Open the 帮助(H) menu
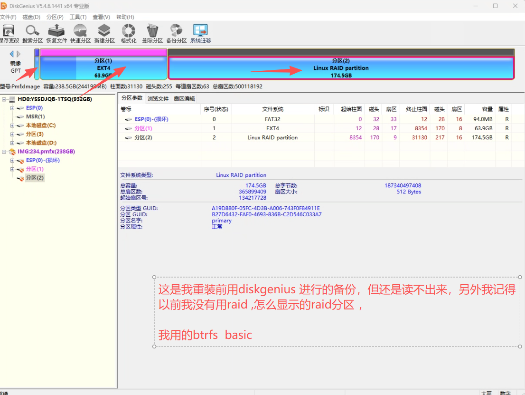This screenshot has height=395, width=525. [x=125, y=17]
